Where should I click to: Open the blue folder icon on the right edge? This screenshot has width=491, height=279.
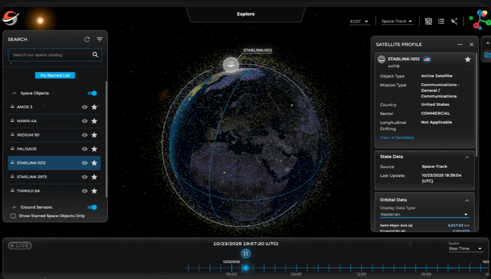487,55
